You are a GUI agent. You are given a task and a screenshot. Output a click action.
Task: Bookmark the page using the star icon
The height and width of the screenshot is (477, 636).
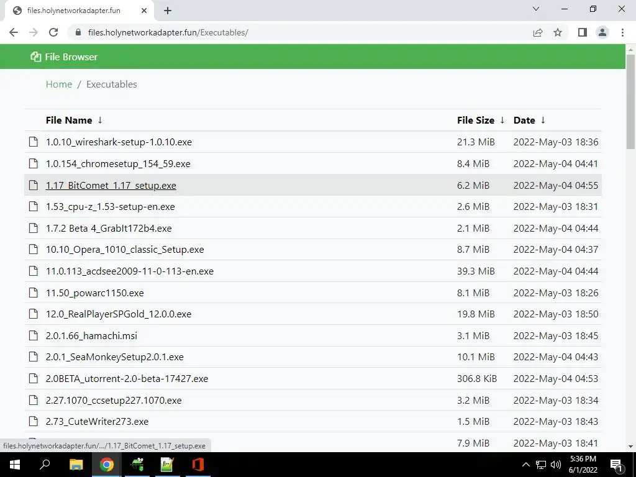[x=558, y=32]
